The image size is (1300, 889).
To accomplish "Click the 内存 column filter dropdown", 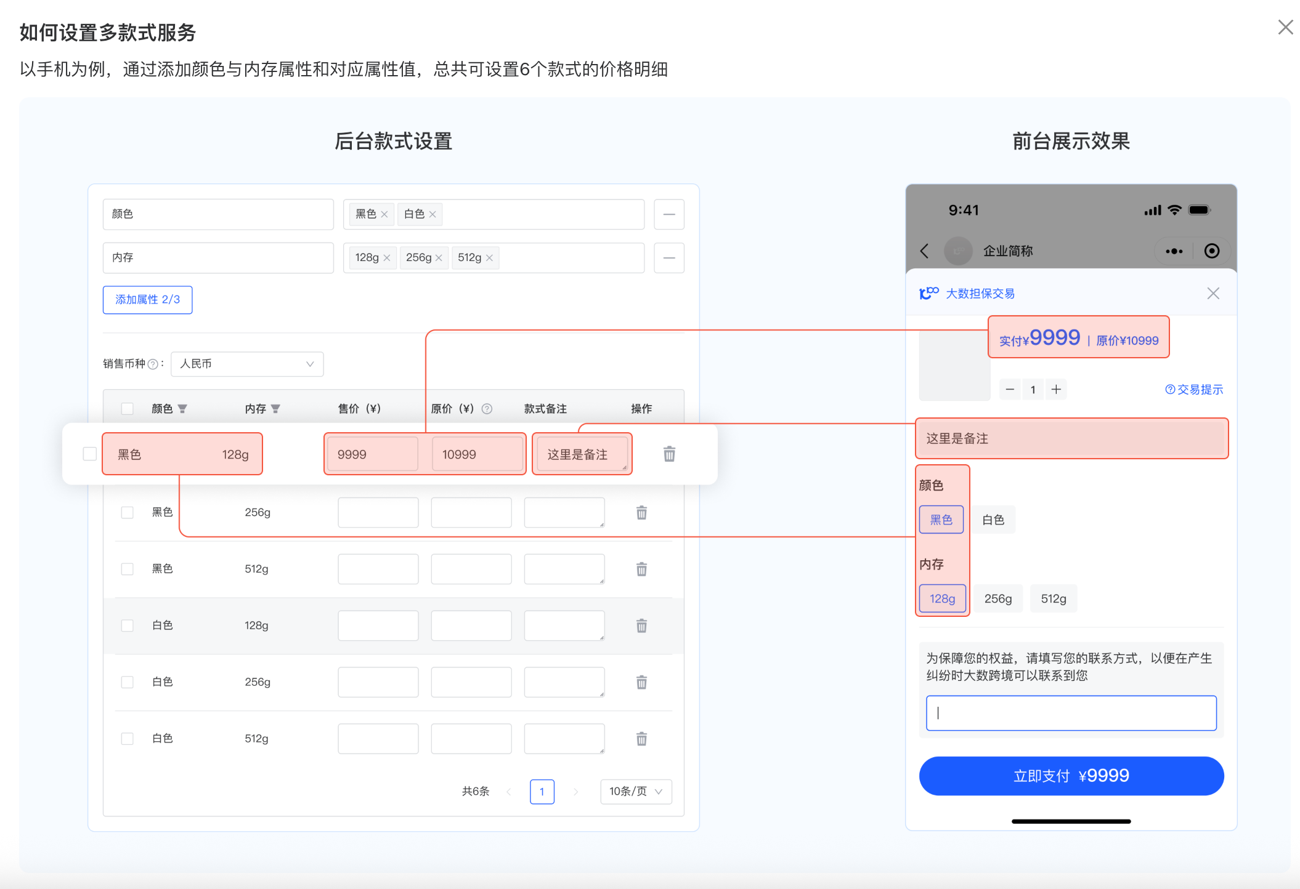I will coord(275,409).
